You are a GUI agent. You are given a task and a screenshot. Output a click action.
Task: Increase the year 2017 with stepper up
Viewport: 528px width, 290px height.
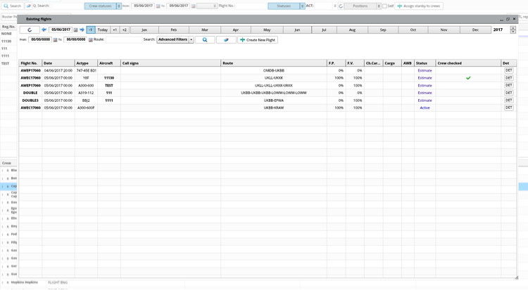pyautogui.click(x=513, y=29)
